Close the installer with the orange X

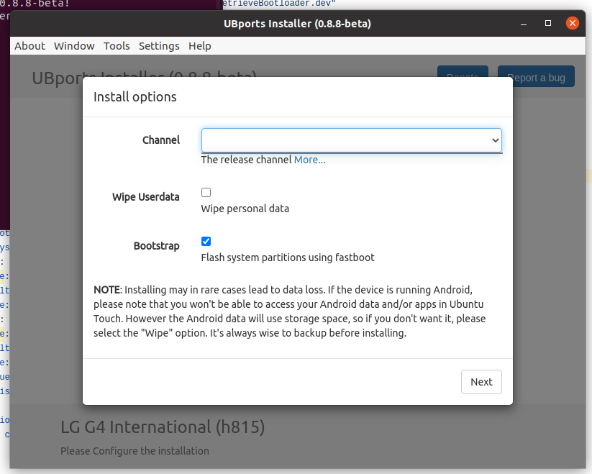point(573,24)
